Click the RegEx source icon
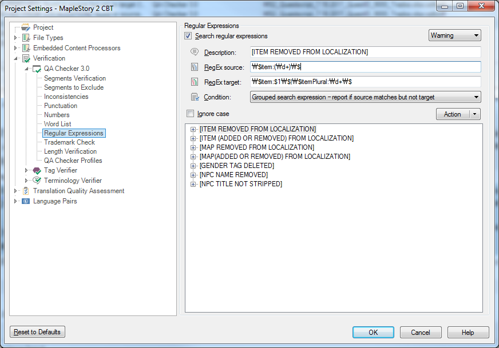499x348 pixels. [x=195, y=67]
